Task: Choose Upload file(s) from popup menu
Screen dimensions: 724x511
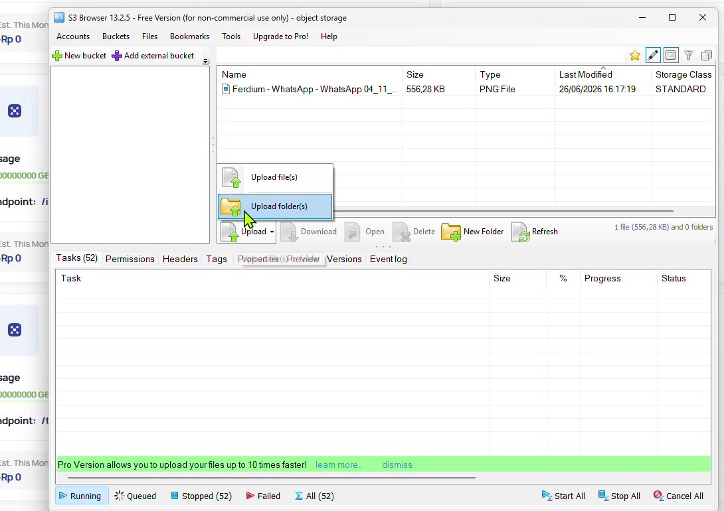Action: 275,177
